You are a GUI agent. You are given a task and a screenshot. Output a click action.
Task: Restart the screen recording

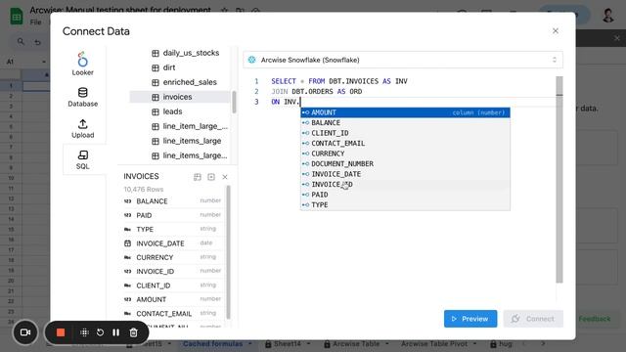(100, 332)
